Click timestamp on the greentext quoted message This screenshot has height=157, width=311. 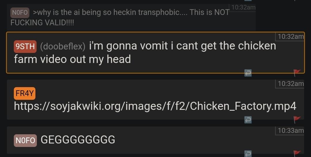click(x=243, y=7)
